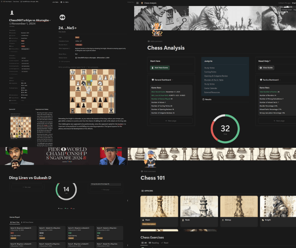This screenshot has height=248, width=296.
Task: Click View details under 24. ..Ne5+
Action: (62, 32)
